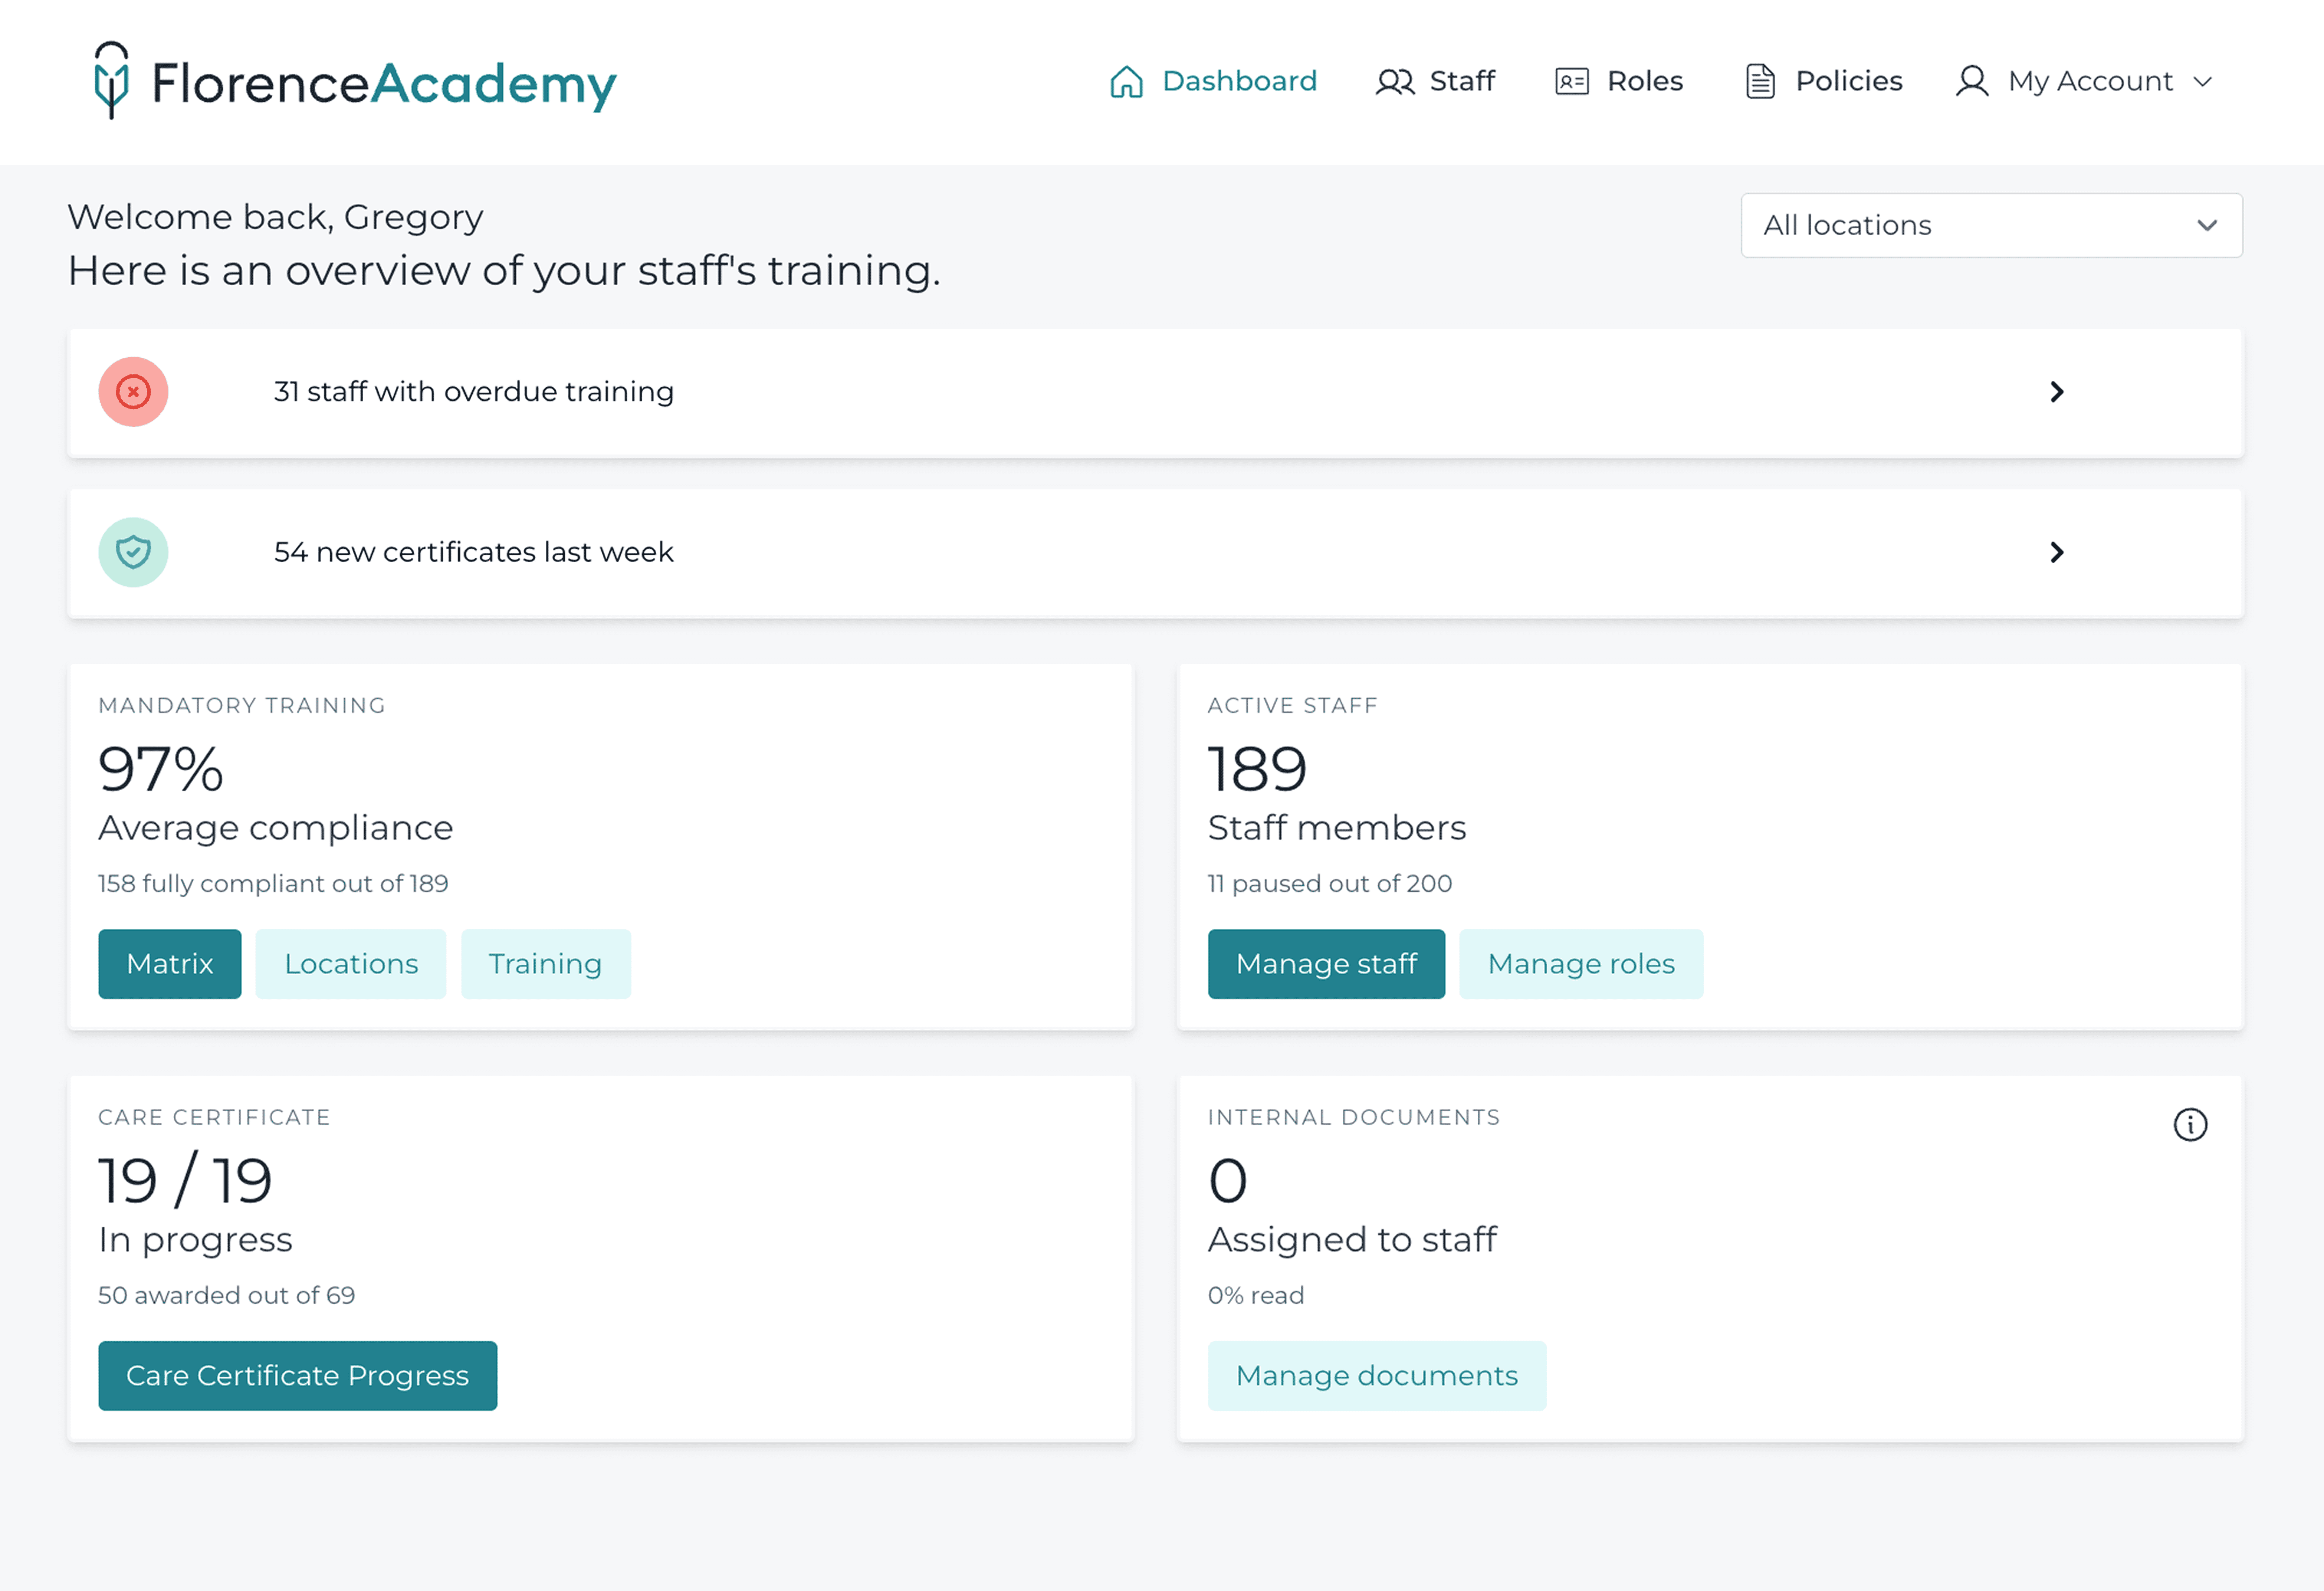Open the Roles menu item
Image resolution: width=2324 pixels, height=1591 pixels.
pos(1644,81)
